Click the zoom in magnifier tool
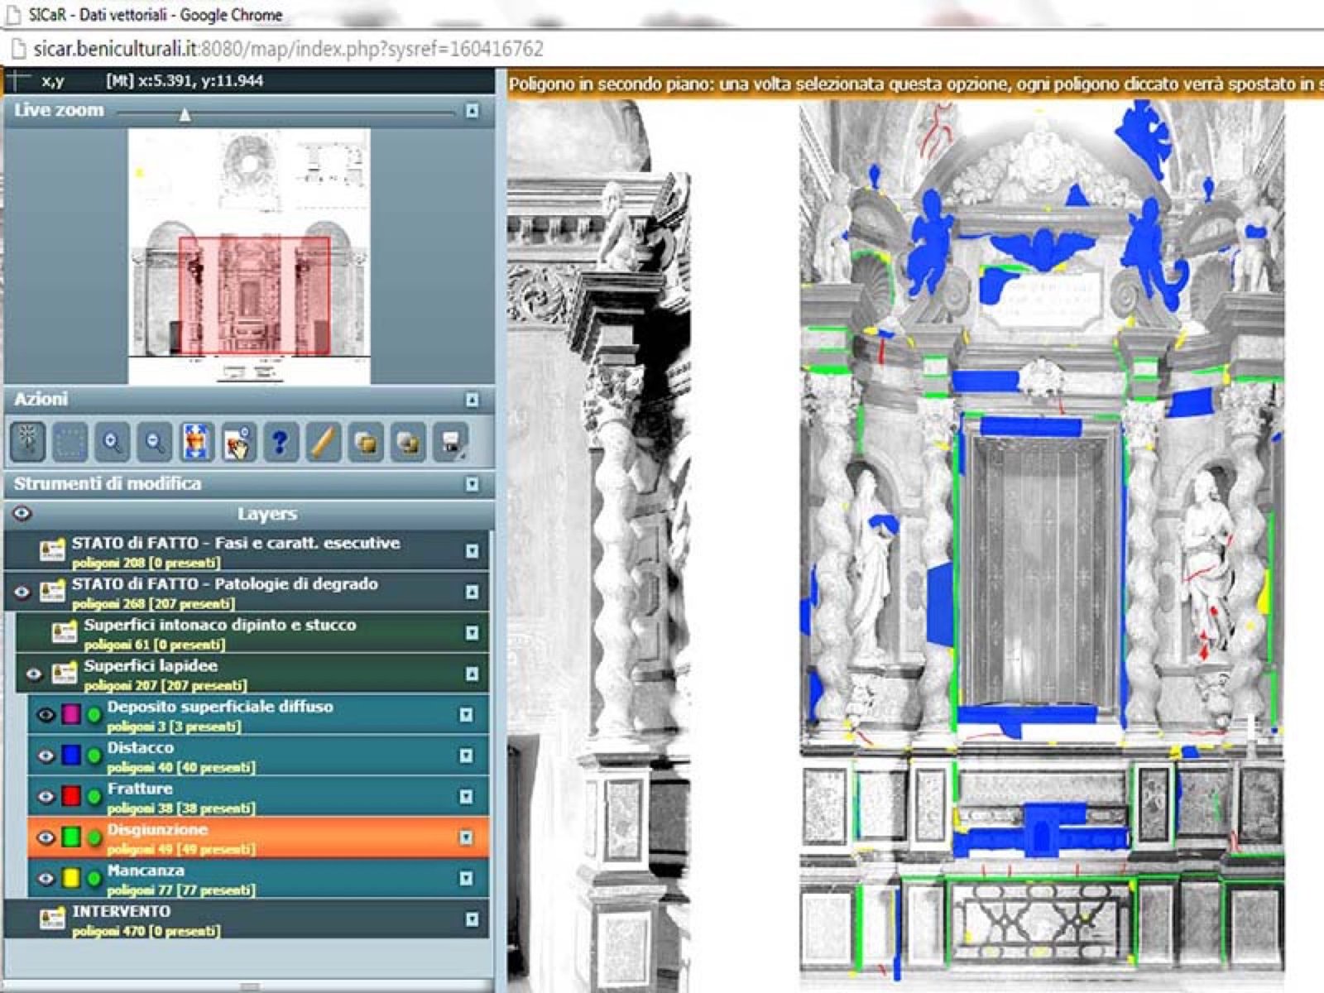Viewport: 1324px width, 993px height. pyautogui.click(x=113, y=442)
